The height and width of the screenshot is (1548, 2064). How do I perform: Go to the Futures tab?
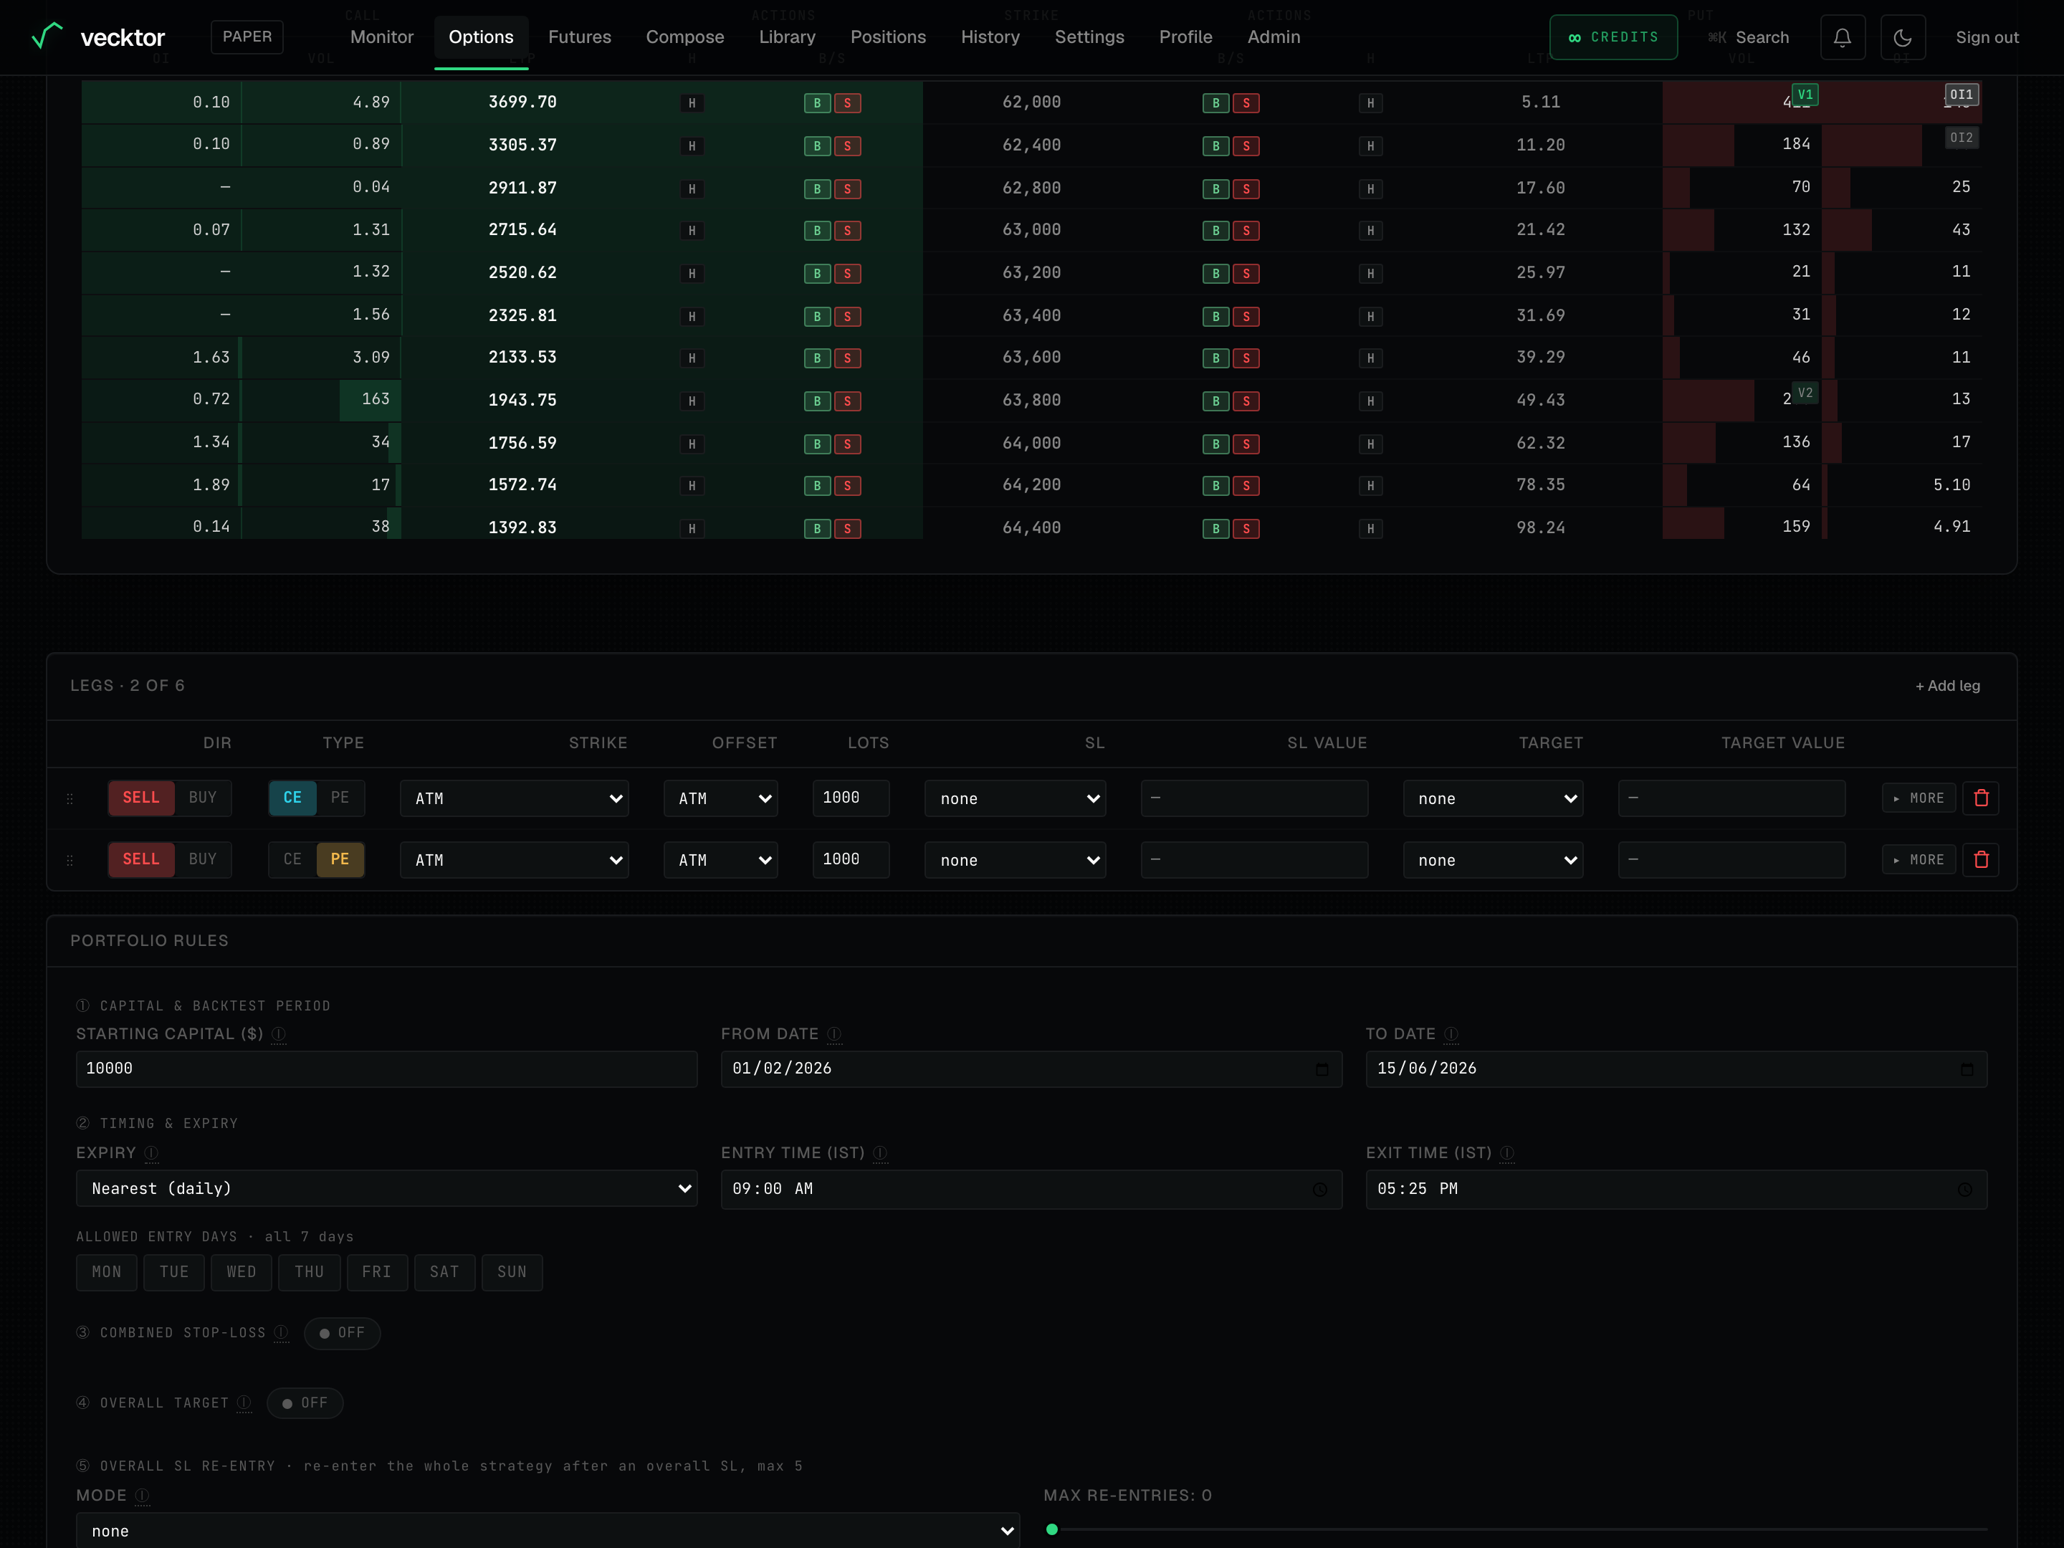(x=580, y=37)
